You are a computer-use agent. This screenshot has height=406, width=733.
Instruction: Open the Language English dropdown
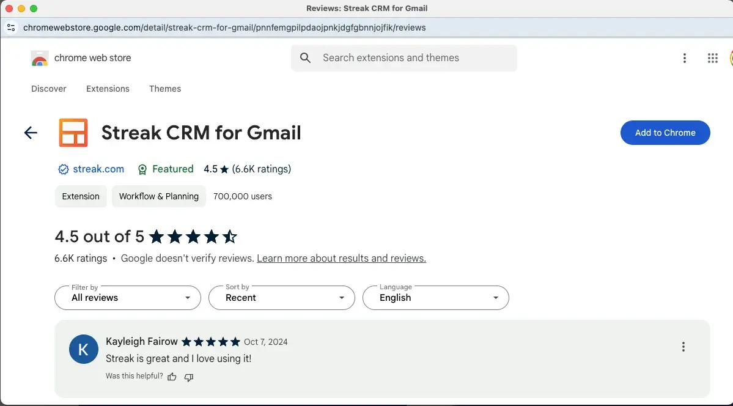coord(436,298)
